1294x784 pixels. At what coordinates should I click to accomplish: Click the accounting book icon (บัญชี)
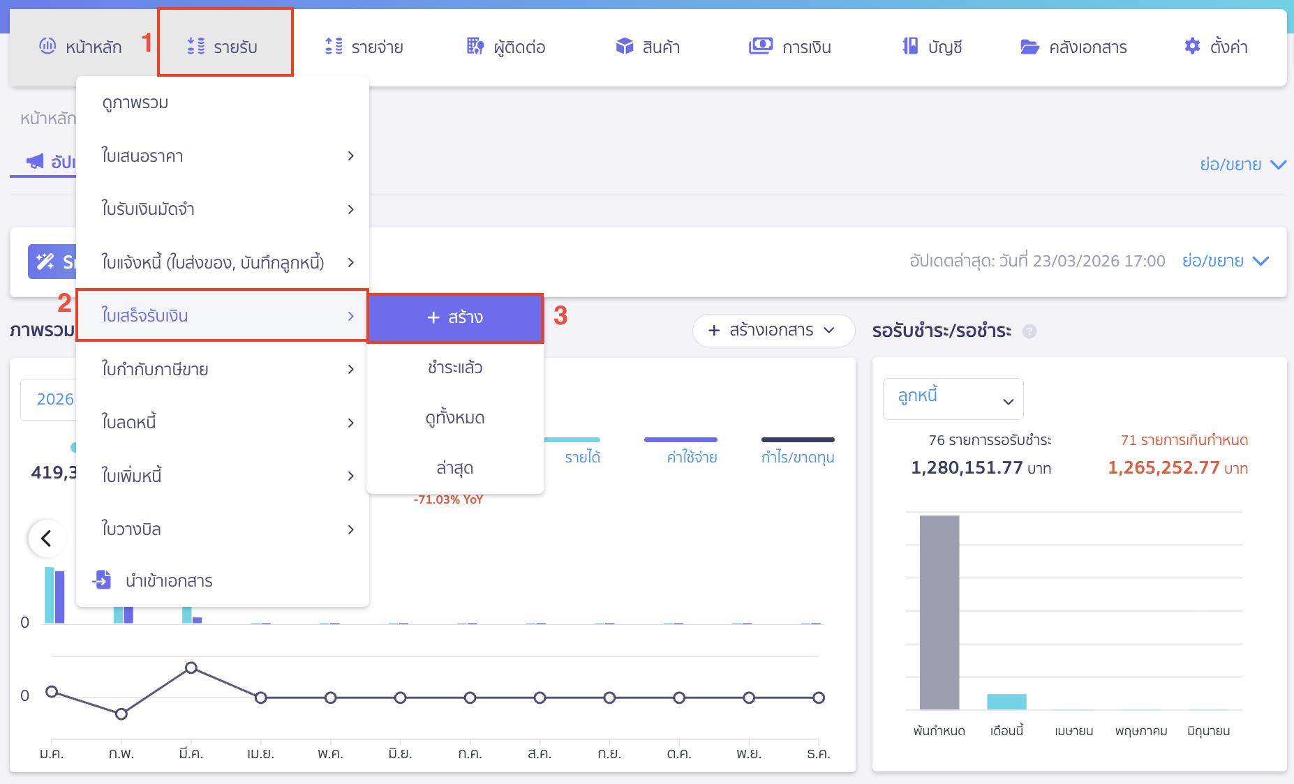909,47
